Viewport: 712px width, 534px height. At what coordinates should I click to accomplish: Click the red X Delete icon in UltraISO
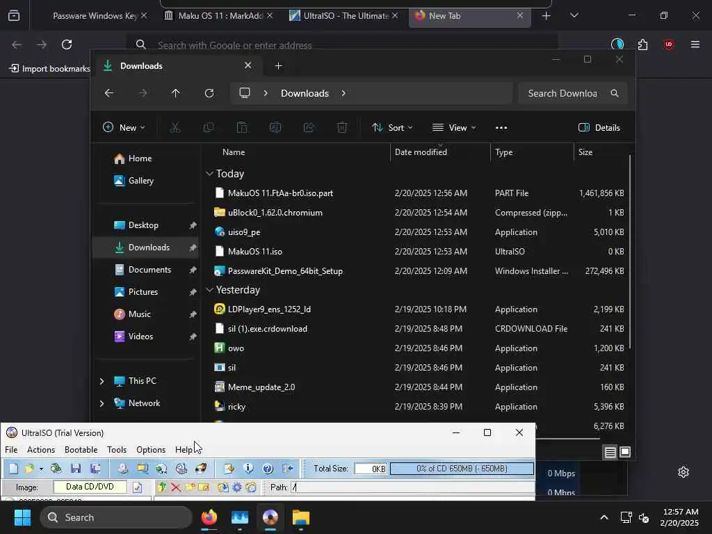(176, 487)
